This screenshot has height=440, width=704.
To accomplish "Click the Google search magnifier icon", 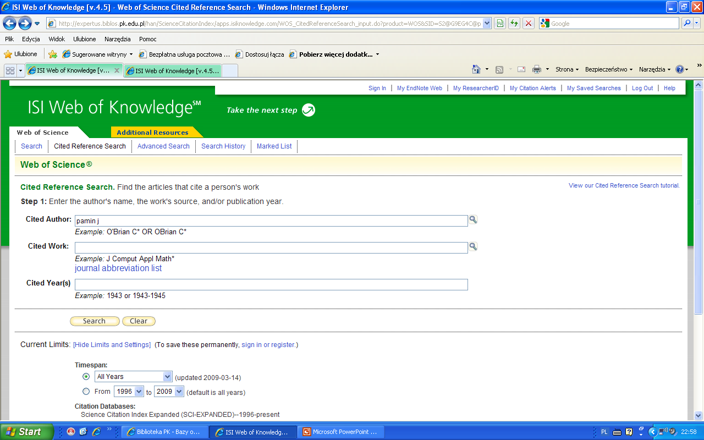I will (687, 23).
